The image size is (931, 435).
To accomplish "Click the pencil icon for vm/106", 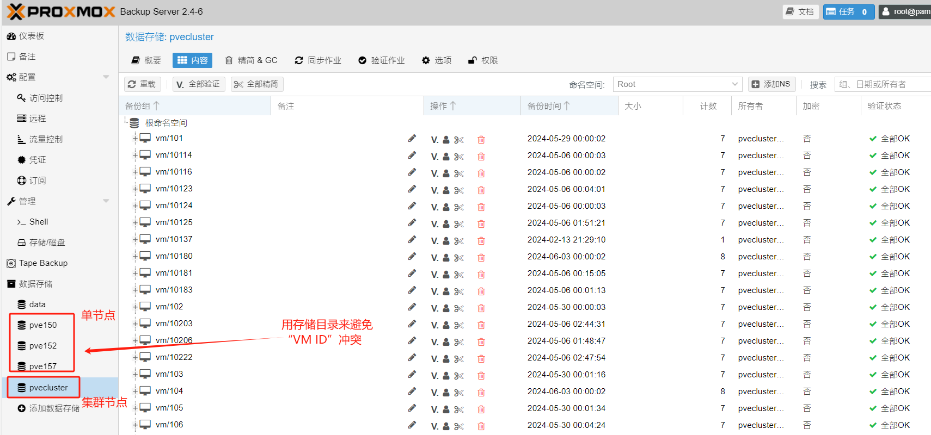I will 412,425.
